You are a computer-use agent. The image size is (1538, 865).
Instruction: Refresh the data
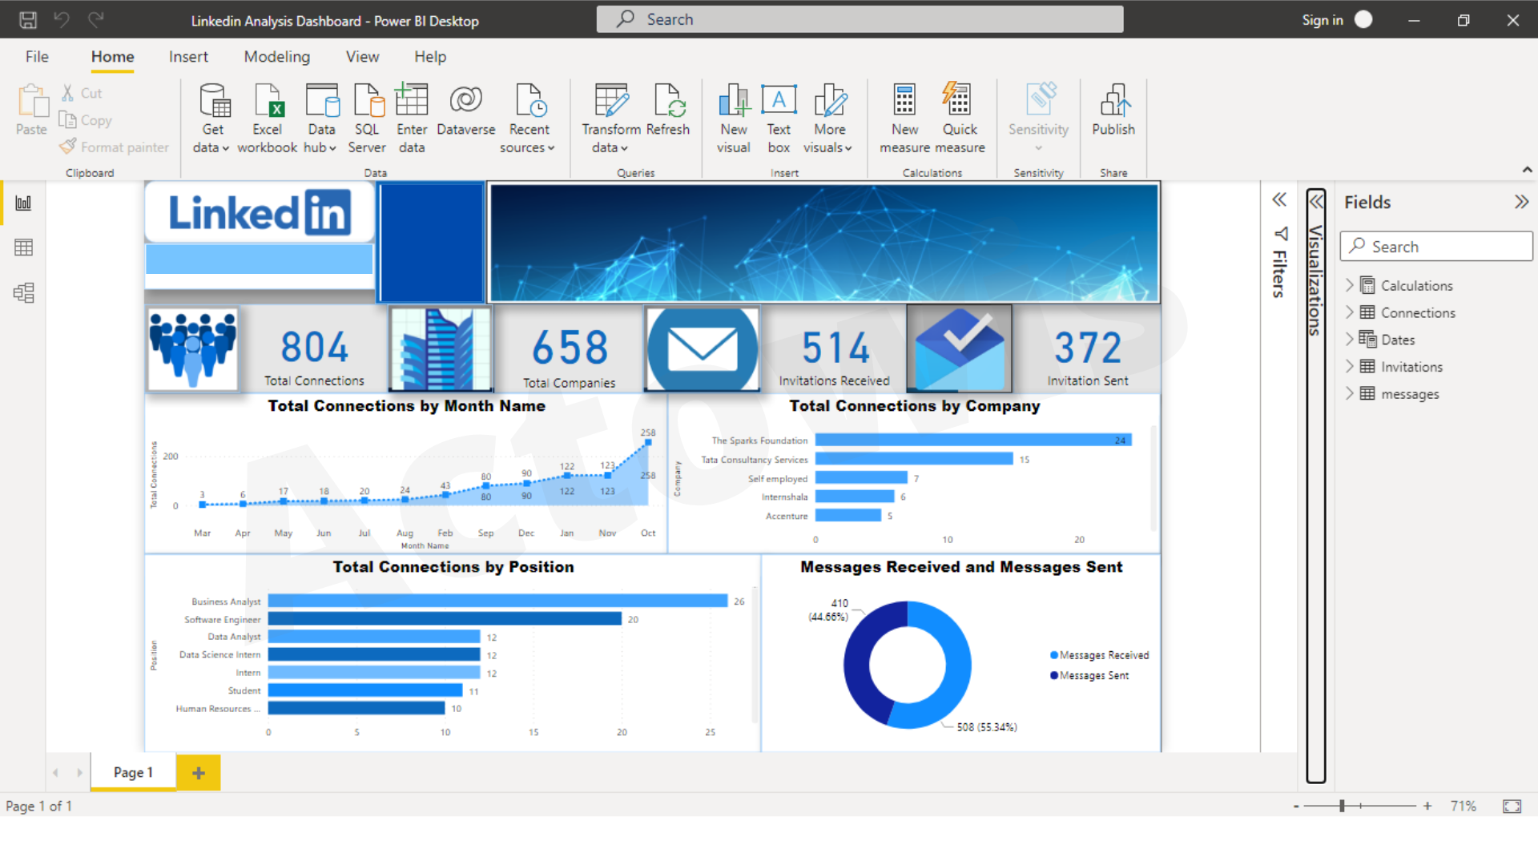click(x=668, y=110)
